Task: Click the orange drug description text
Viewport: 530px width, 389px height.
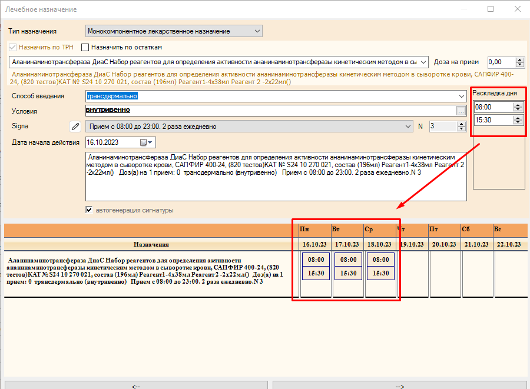Action: (x=262, y=78)
